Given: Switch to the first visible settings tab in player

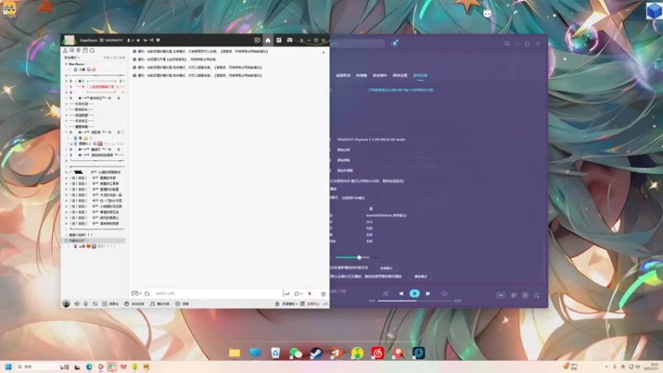Looking at the screenshot, I should pos(343,75).
